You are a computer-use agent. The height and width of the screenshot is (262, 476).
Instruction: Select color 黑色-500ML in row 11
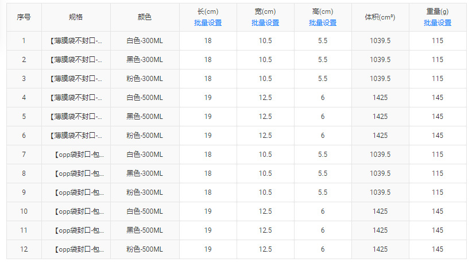[145, 230]
